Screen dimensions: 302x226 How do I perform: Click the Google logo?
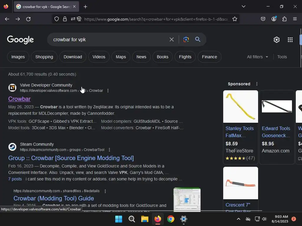pos(20,40)
